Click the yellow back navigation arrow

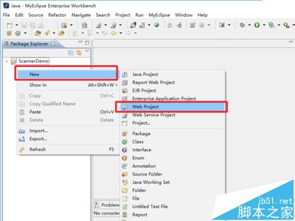tap(113, 33)
